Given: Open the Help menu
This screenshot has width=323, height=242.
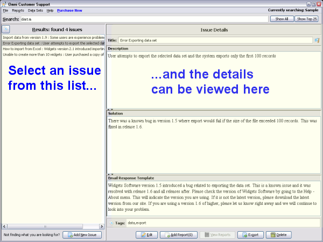Looking at the screenshot, I should click(50, 11).
